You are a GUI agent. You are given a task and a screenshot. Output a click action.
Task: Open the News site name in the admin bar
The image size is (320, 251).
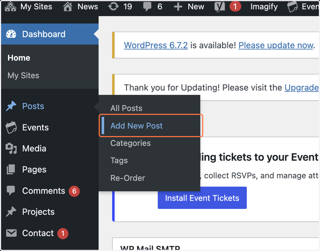point(88,7)
